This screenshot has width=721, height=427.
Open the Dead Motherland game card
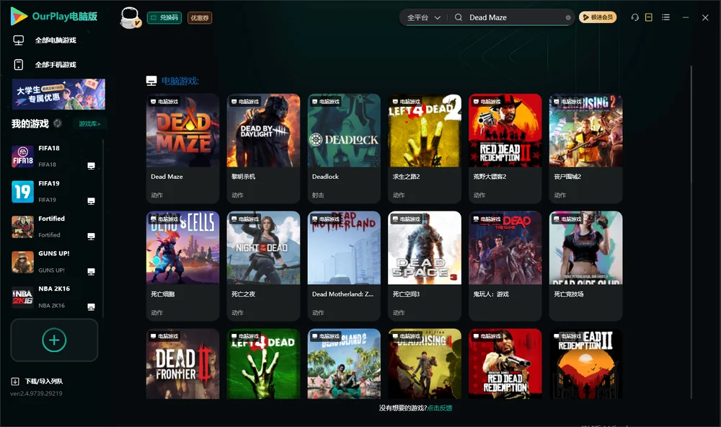coord(344,266)
